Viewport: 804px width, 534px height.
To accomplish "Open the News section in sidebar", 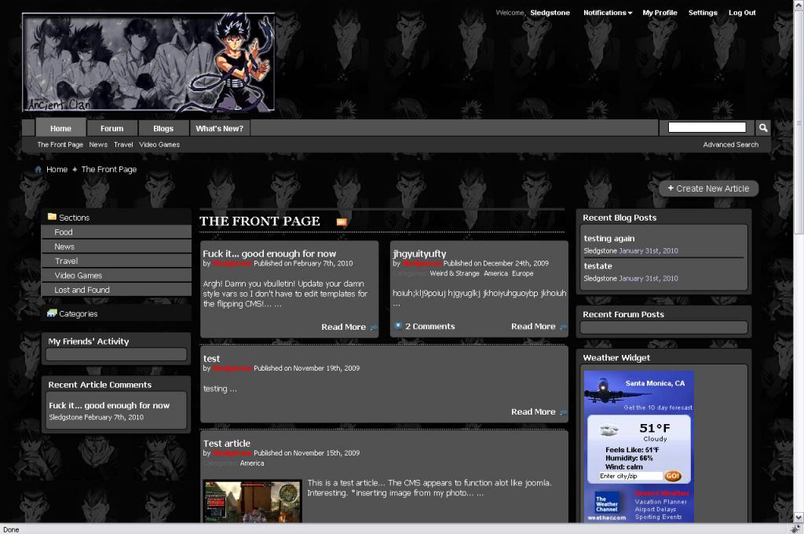I will tap(116, 247).
